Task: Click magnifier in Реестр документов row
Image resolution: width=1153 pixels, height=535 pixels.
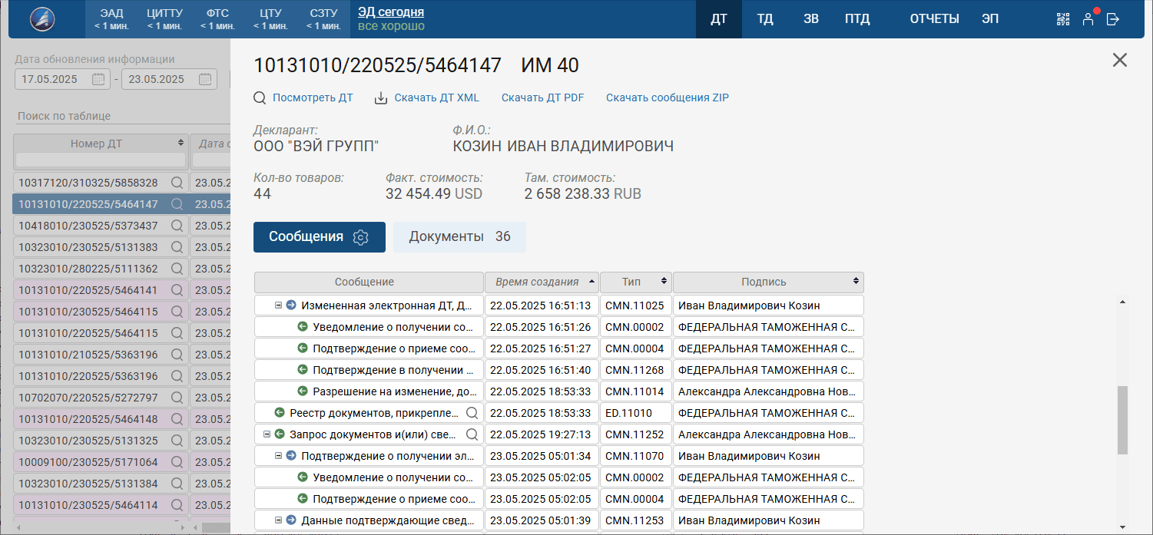Action: pos(472,413)
